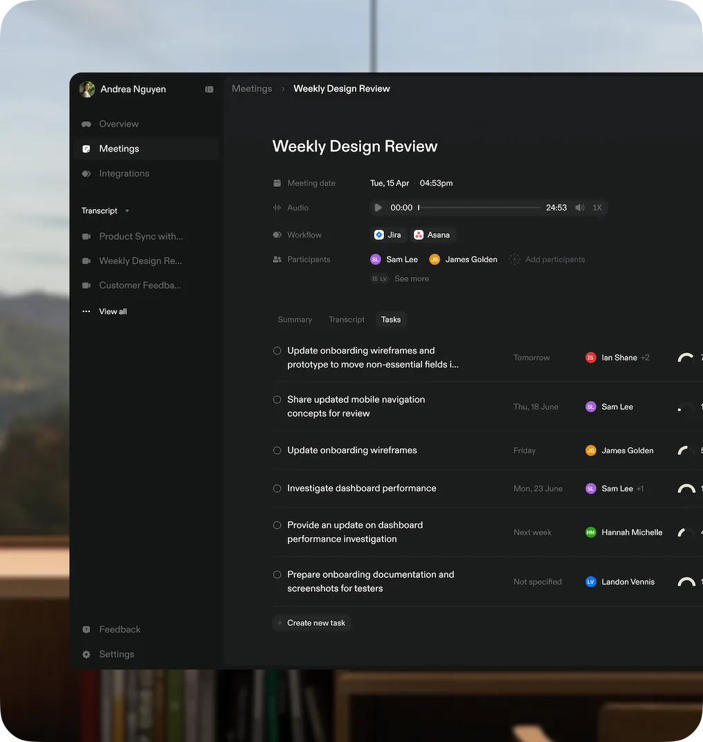
Task: Click the View all ellipsis icon
Action: tap(86, 311)
